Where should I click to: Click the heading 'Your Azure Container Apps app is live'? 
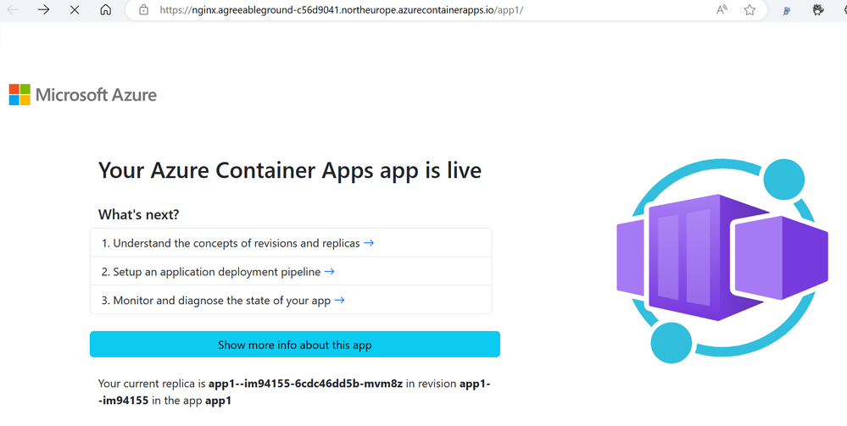tap(289, 170)
